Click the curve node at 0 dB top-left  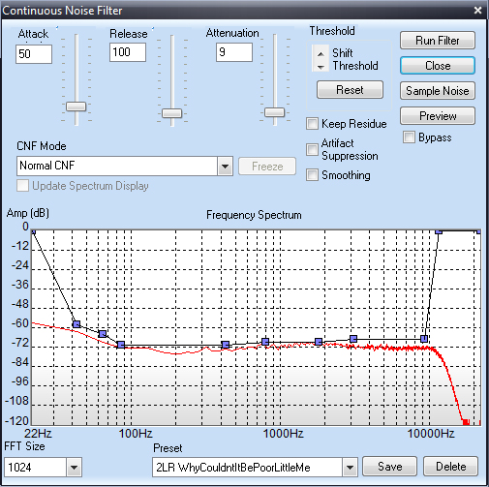(33, 231)
